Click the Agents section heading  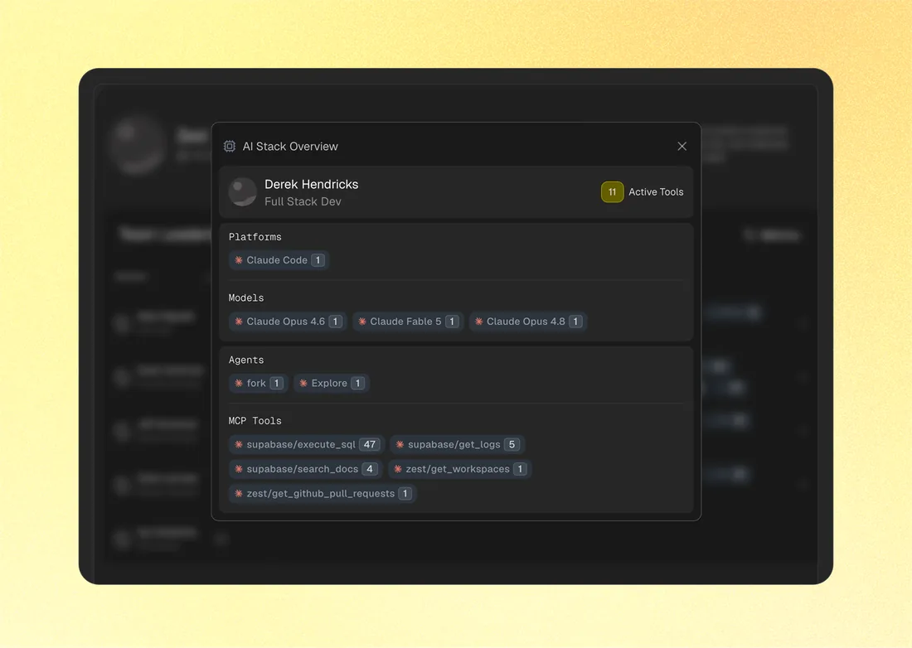point(246,360)
